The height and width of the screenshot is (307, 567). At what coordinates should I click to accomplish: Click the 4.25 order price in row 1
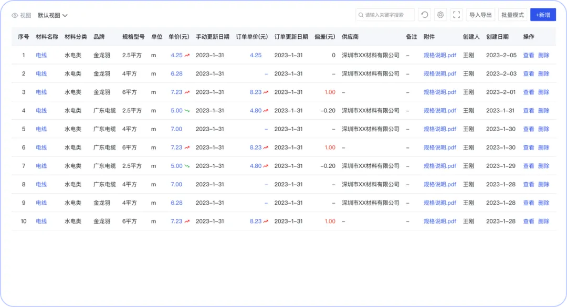coord(255,55)
